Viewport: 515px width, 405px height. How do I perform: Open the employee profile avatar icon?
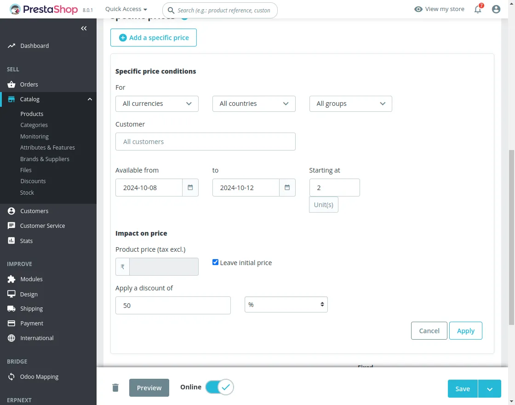click(x=496, y=9)
